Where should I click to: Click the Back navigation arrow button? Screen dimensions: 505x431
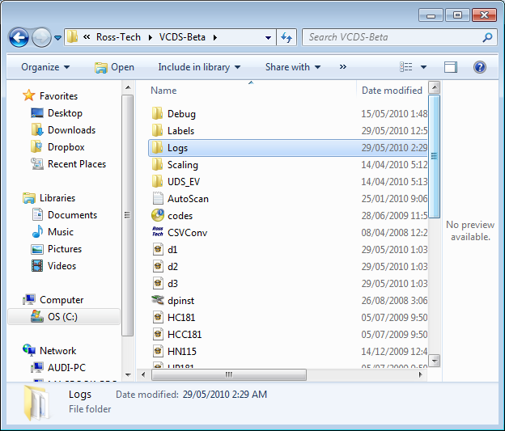coord(19,37)
